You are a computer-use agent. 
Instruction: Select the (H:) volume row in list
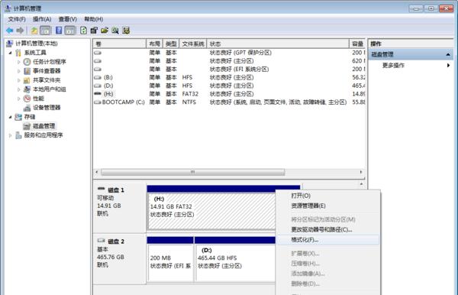coord(229,94)
